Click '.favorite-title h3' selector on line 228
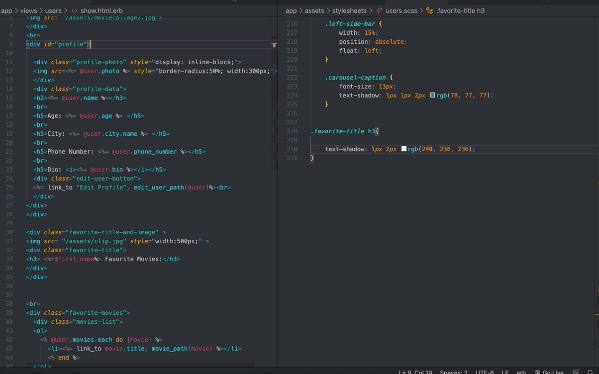 pos(343,131)
